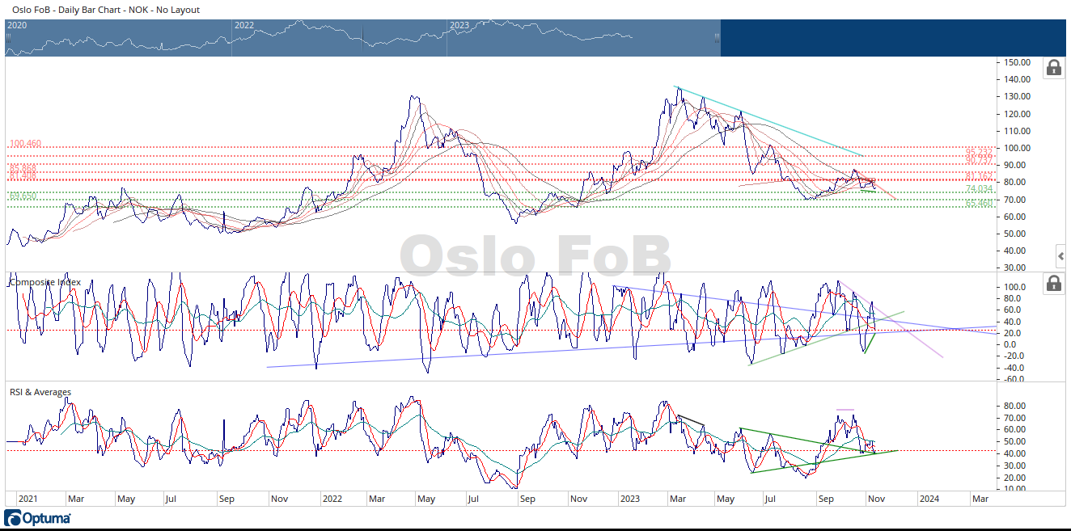The height and width of the screenshot is (531, 1071).
Task: Grab the left handle of overview range
Action: (8, 37)
